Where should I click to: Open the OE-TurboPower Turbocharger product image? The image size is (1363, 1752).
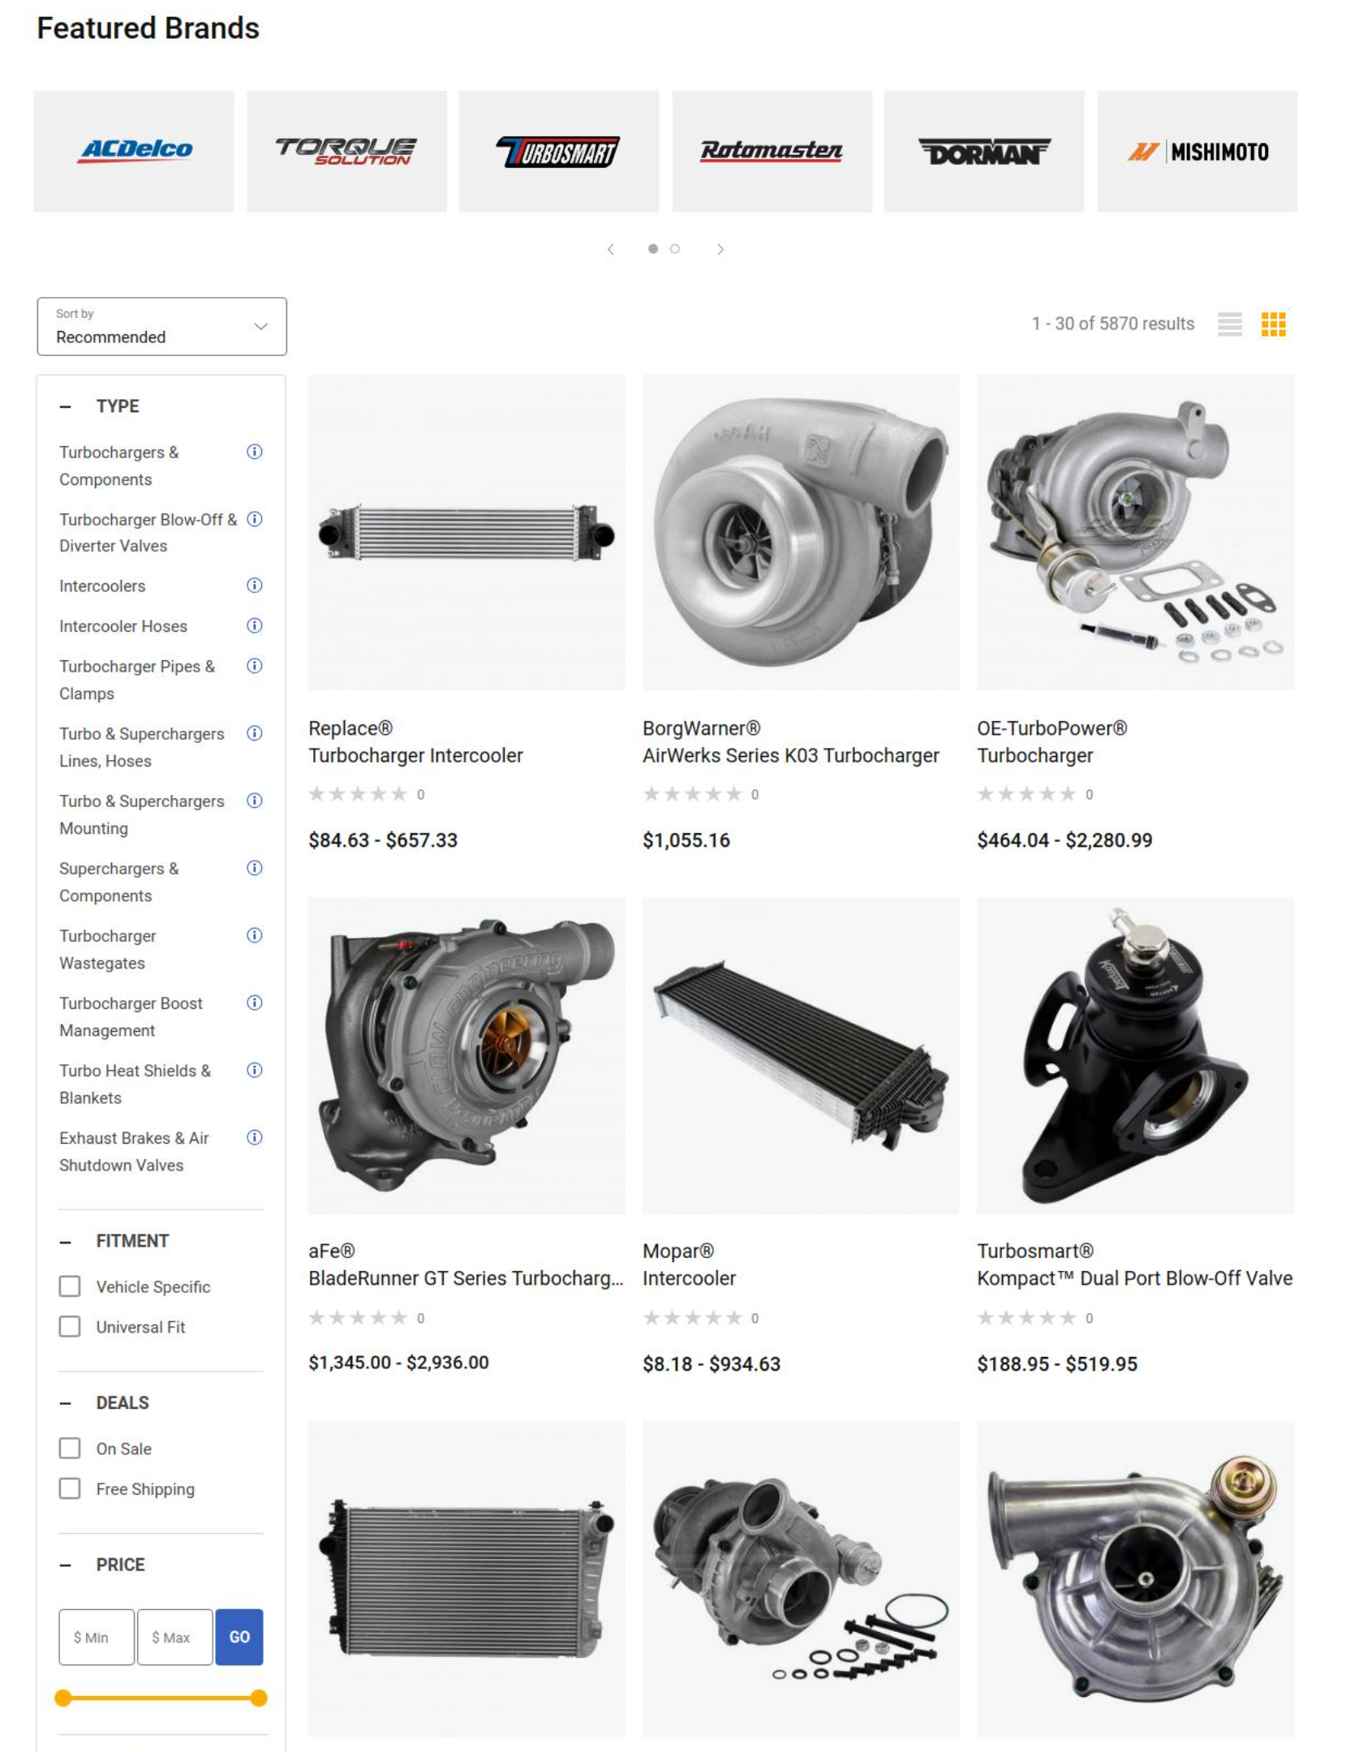click(x=1135, y=532)
